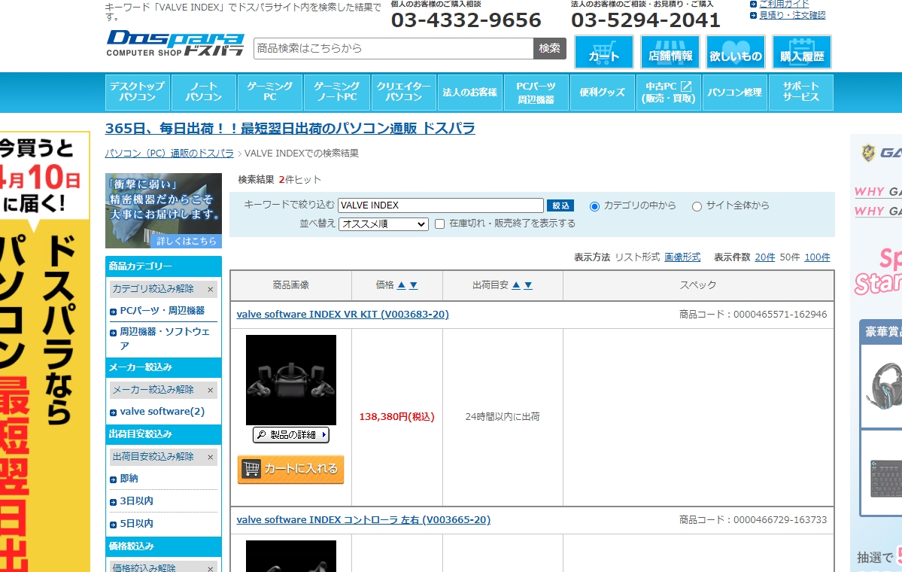Open purchase history (購入履歴) icon button
Screen dimensions: 902x572
click(801, 52)
